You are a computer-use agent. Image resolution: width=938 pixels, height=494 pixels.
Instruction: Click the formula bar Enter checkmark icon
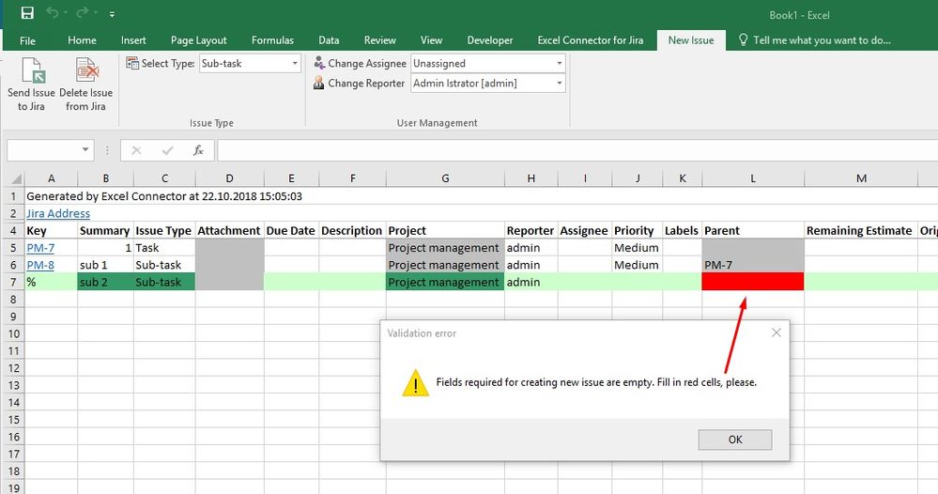(167, 150)
